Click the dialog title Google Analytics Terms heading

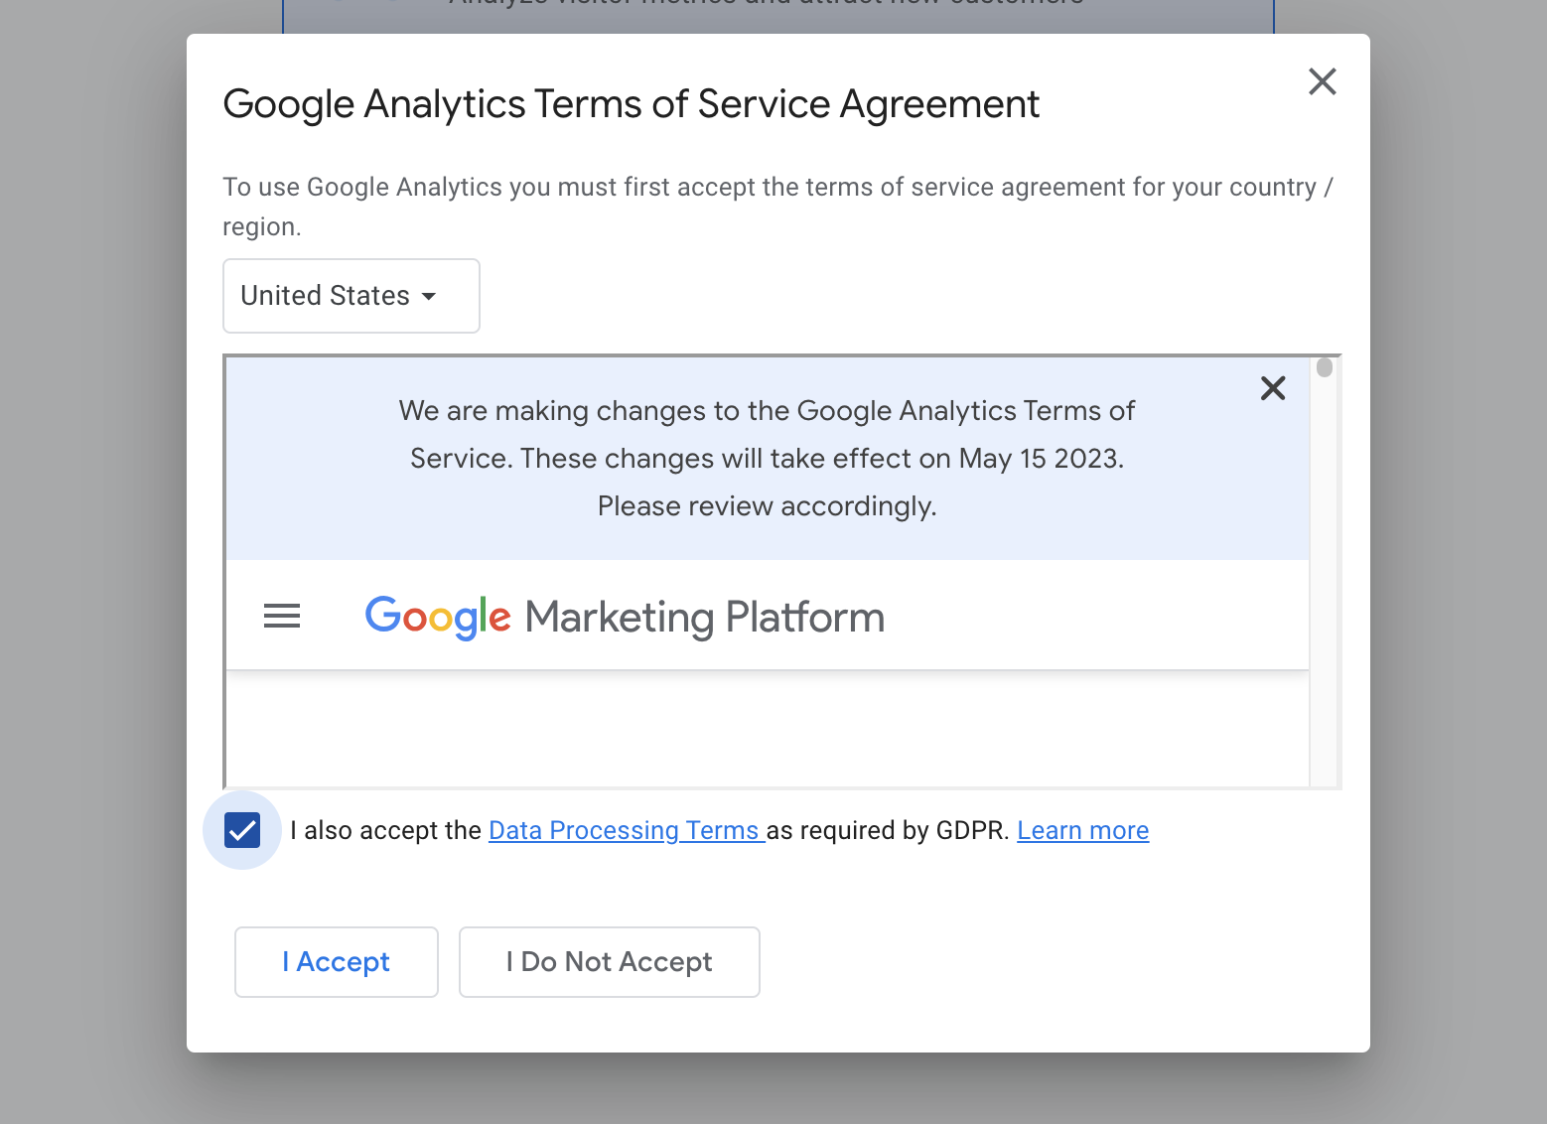pyautogui.click(x=632, y=104)
